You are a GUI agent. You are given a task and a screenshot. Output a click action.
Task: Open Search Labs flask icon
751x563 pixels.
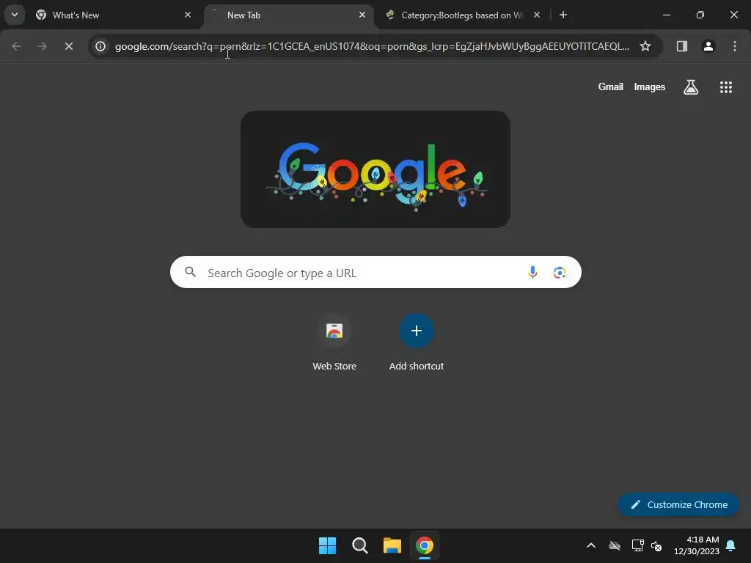point(691,87)
